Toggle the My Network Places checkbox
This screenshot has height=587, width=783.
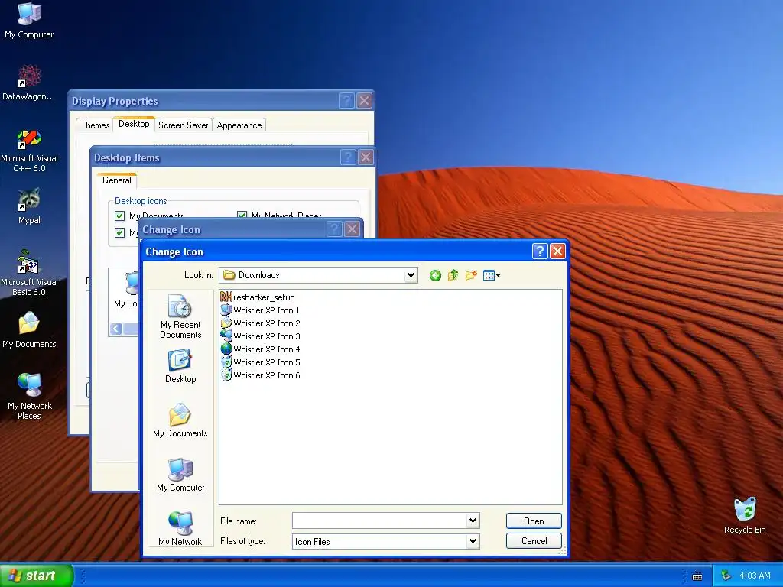coord(242,215)
